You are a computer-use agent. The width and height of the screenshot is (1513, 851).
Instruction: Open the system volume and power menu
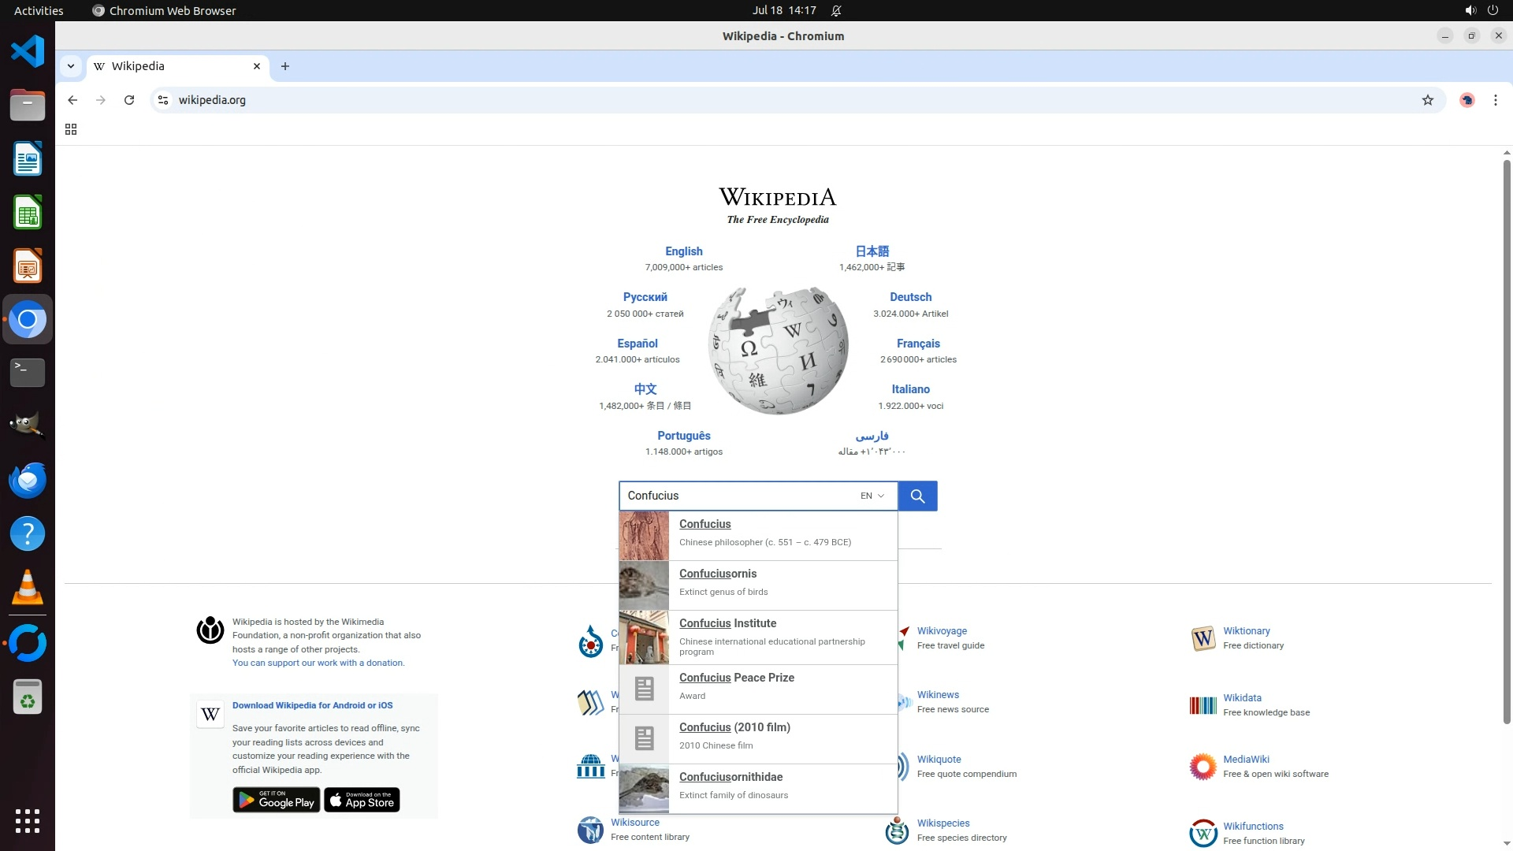[x=1481, y=10]
